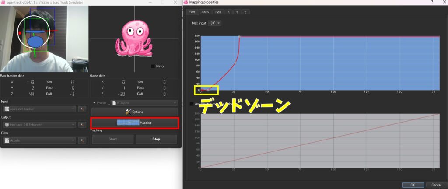Click the help question mark button
448x189 pixels.
click(x=432, y=2)
